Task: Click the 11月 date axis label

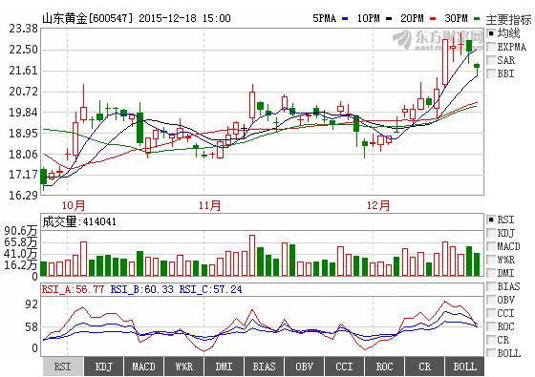Action: [x=209, y=205]
